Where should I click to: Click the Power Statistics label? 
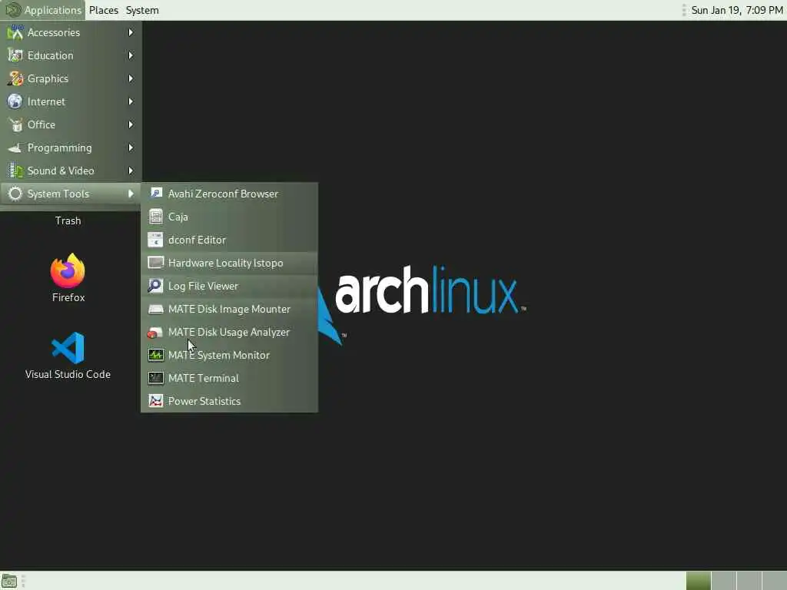tap(204, 401)
